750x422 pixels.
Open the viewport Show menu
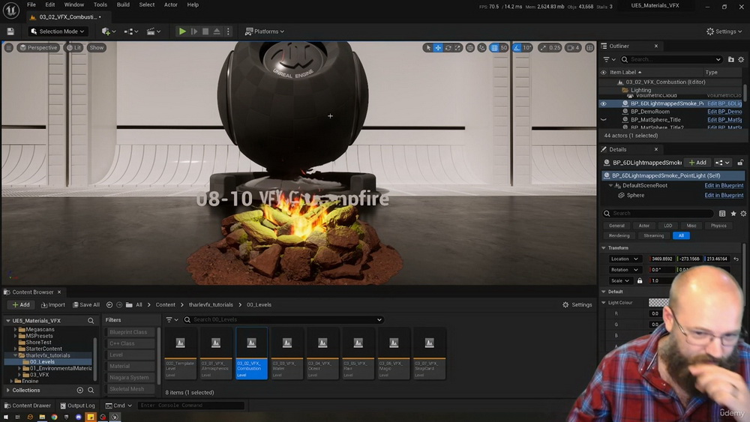pos(97,47)
